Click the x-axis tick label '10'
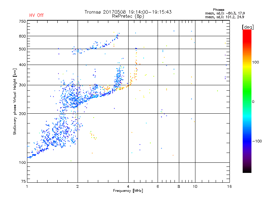270x203 pixels. click(195, 186)
